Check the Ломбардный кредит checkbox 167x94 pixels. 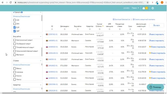15,44
